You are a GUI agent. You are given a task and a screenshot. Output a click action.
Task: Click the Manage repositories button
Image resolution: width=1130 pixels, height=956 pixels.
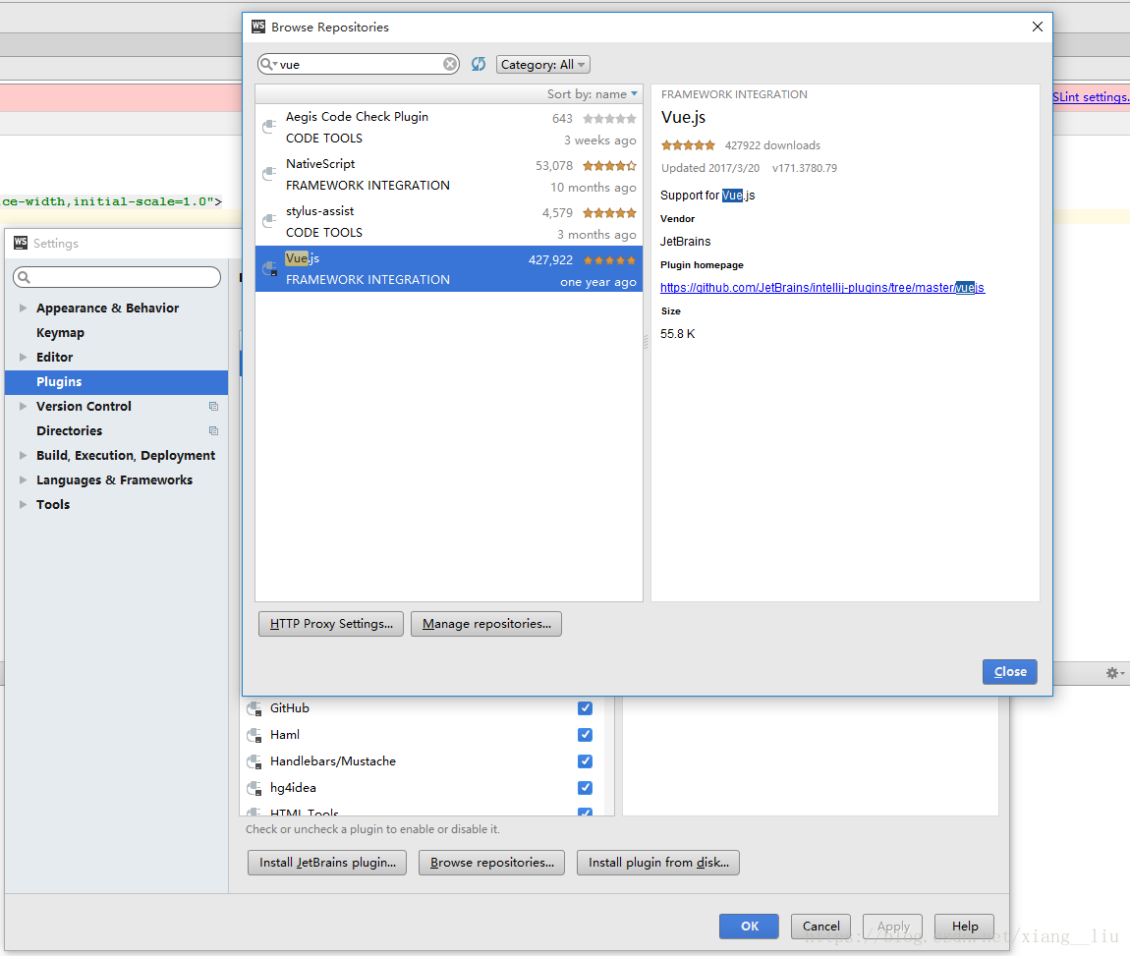(485, 624)
